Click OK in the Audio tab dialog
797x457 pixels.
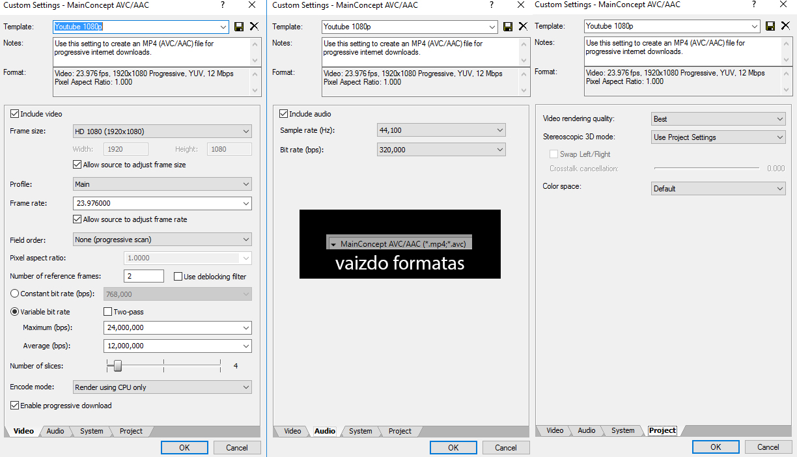point(453,447)
